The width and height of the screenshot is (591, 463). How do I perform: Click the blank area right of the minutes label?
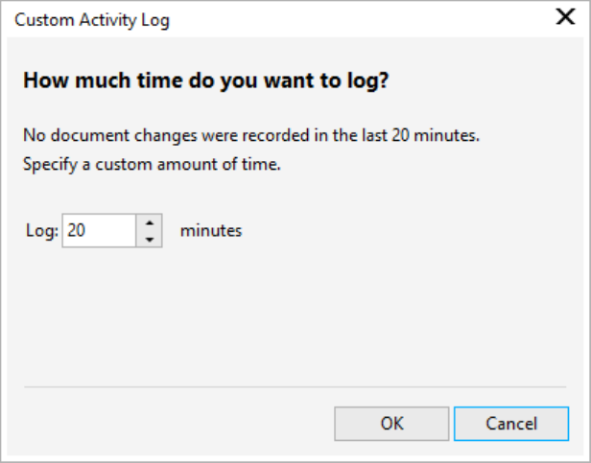point(403,230)
